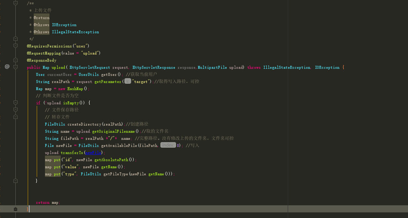This screenshot has width=408, height=218.
Task: Click createDirectory method call
Action: pos(84,124)
